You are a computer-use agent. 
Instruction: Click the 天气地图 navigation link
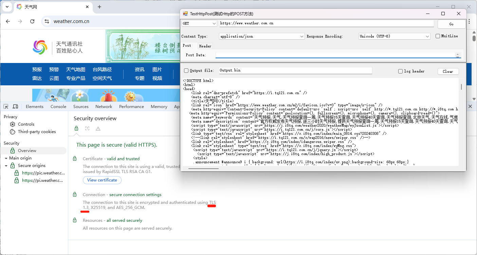76,69
